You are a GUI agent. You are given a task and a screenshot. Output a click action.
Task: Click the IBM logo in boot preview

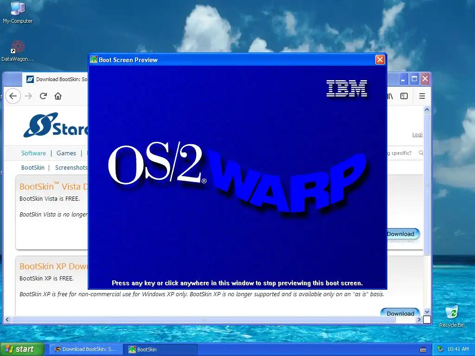click(x=347, y=89)
